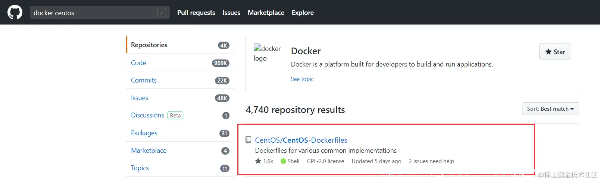Viewport: 600px width, 181px height.
Task: Open the 2 issues need help link
Action: [431, 161]
